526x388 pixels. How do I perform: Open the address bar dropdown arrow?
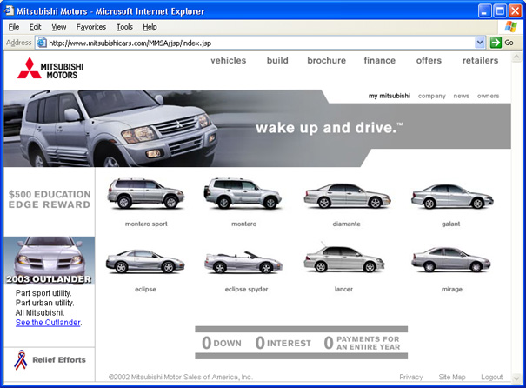pyautogui.click(x=480, y=43)
